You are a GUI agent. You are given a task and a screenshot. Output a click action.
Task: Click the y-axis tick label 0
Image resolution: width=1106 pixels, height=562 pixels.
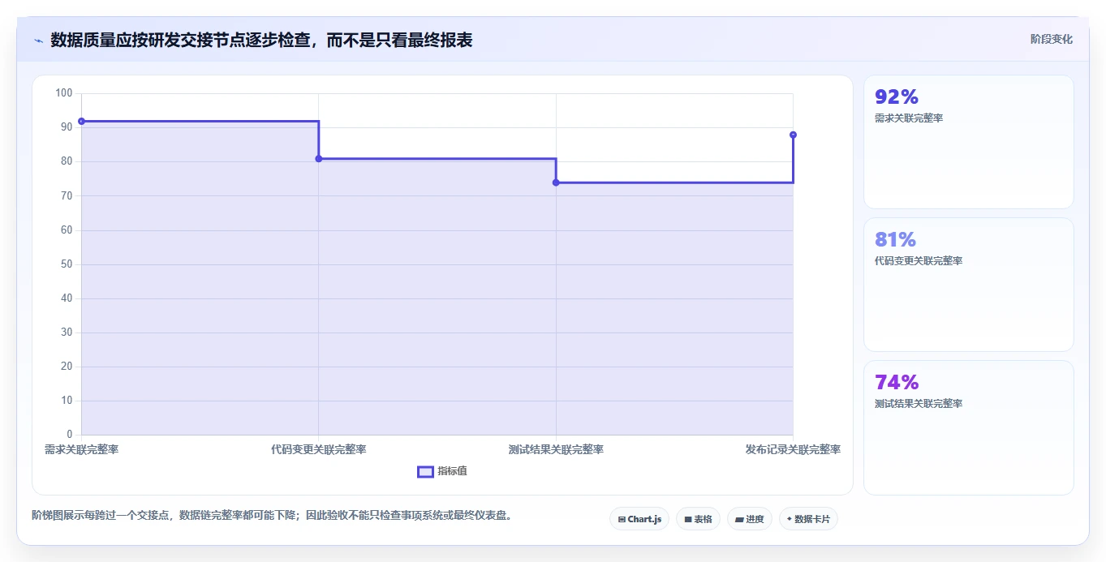[x=70, y=435]
